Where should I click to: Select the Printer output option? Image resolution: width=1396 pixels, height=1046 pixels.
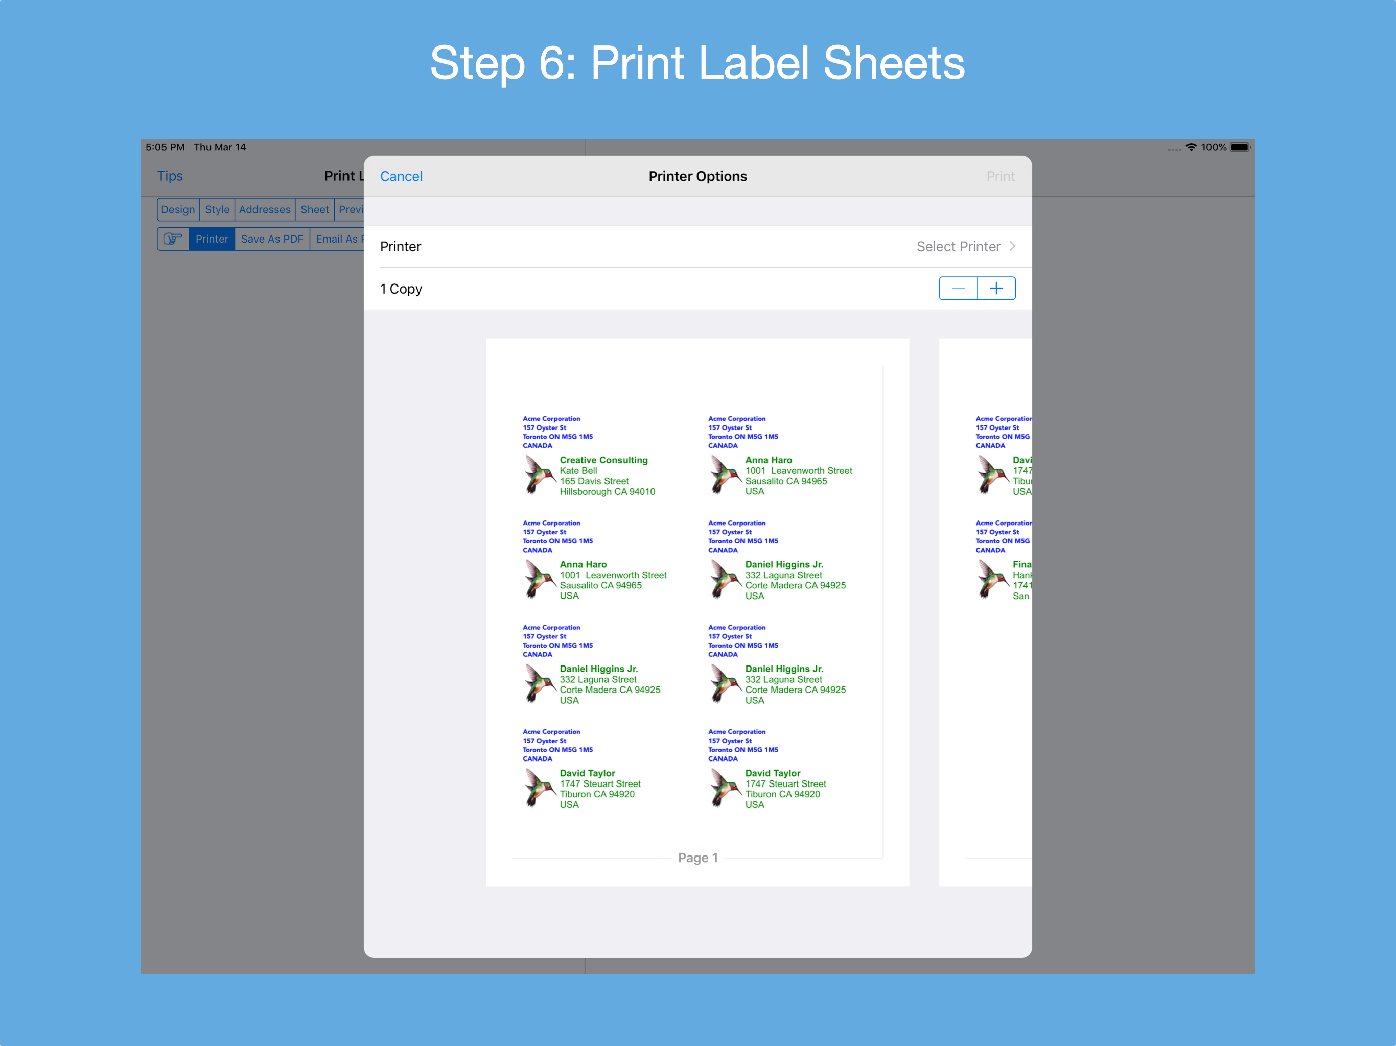tap(212, 239)
